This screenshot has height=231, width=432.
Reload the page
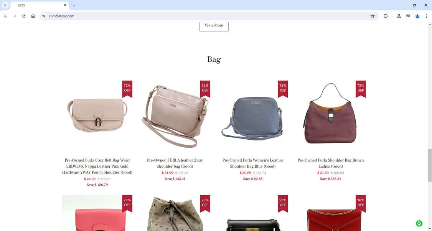click(x=24, y=16)
